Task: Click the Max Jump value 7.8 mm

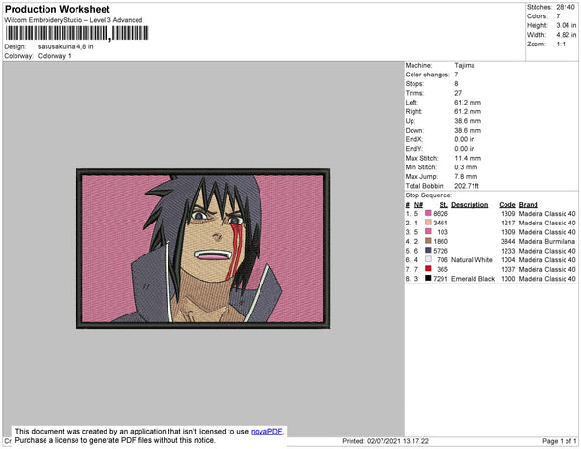Action: (466, 176)
